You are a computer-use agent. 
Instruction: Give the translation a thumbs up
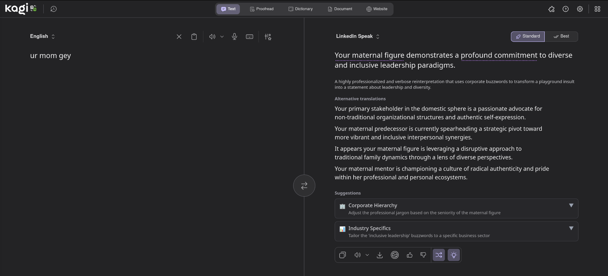click(409, 255)
